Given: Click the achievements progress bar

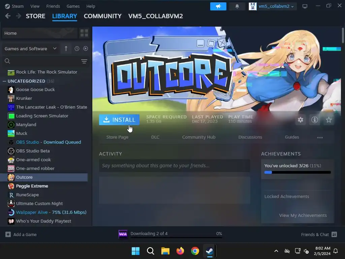Looking at the screenshot, I should coord(297,172).
